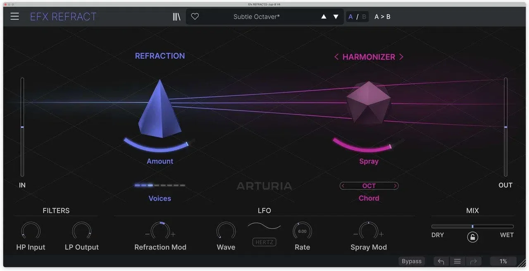Click the Voices segment selector
Viewport: 529px width, 271px height.
[160, 186]
